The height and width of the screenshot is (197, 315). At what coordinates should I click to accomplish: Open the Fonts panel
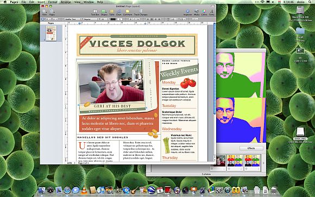click(x=212, y=12)
